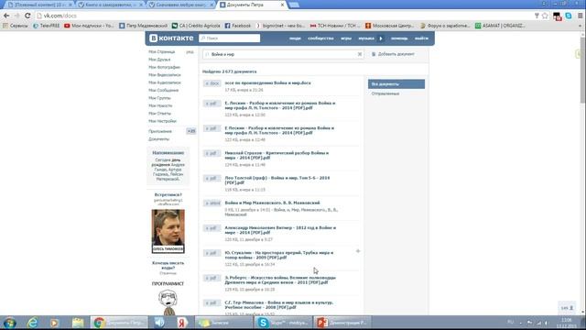Click plus icon beside Ю. Стукалин document

358,251
